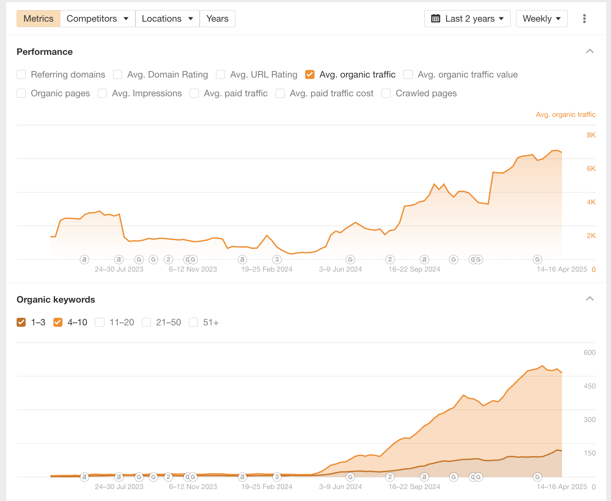Enable the 11–20 keyword positions checkbox
Viewport: 611px width, 501px height.
(100, 322)
